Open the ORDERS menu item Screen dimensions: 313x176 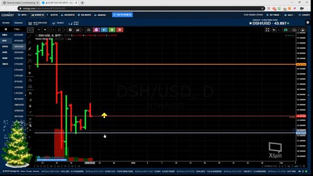coord(100,15)
